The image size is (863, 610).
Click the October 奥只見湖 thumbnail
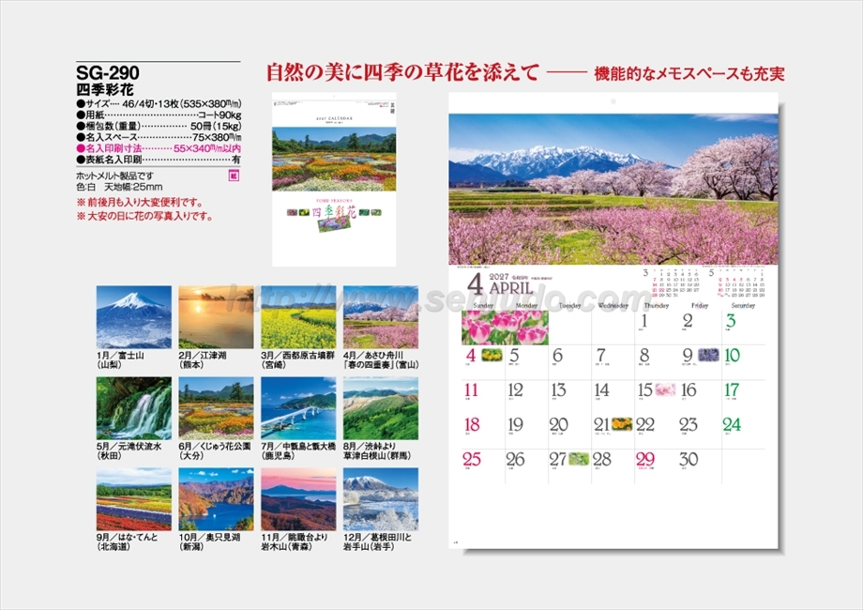216,499
